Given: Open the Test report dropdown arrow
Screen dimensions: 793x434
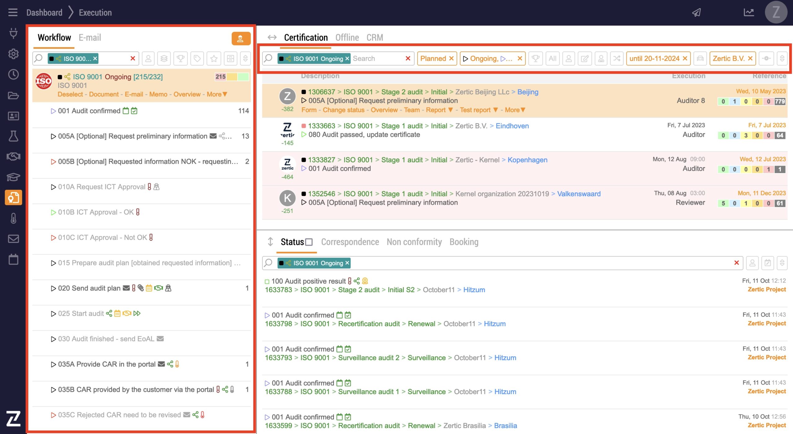Looking at the screenshot, I should pyautogui.click(x=495, y=110).
